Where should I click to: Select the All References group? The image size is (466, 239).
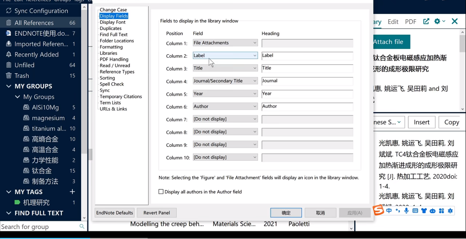(x=41, y=22)
